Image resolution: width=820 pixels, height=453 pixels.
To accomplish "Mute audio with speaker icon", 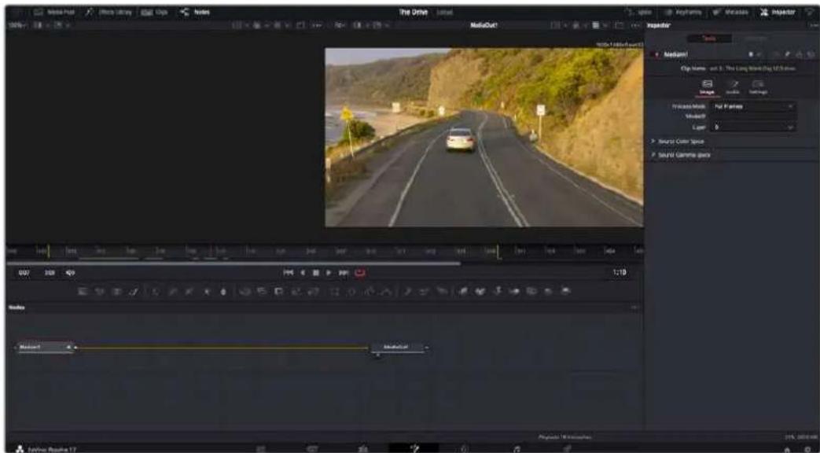I will coord(70,273).
